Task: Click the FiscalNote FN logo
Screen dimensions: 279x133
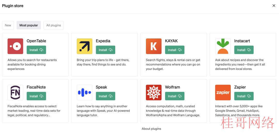Action: point(15,92)
